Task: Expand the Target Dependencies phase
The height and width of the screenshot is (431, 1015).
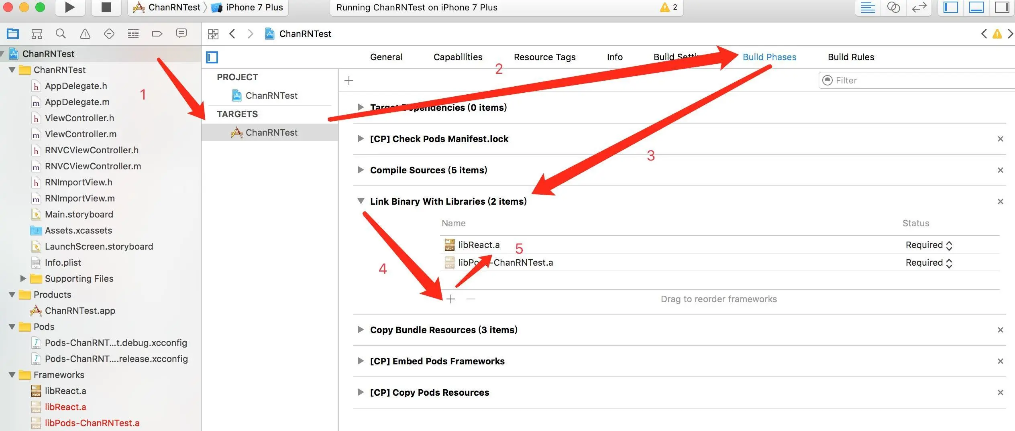Action: [x=361, y=107]
